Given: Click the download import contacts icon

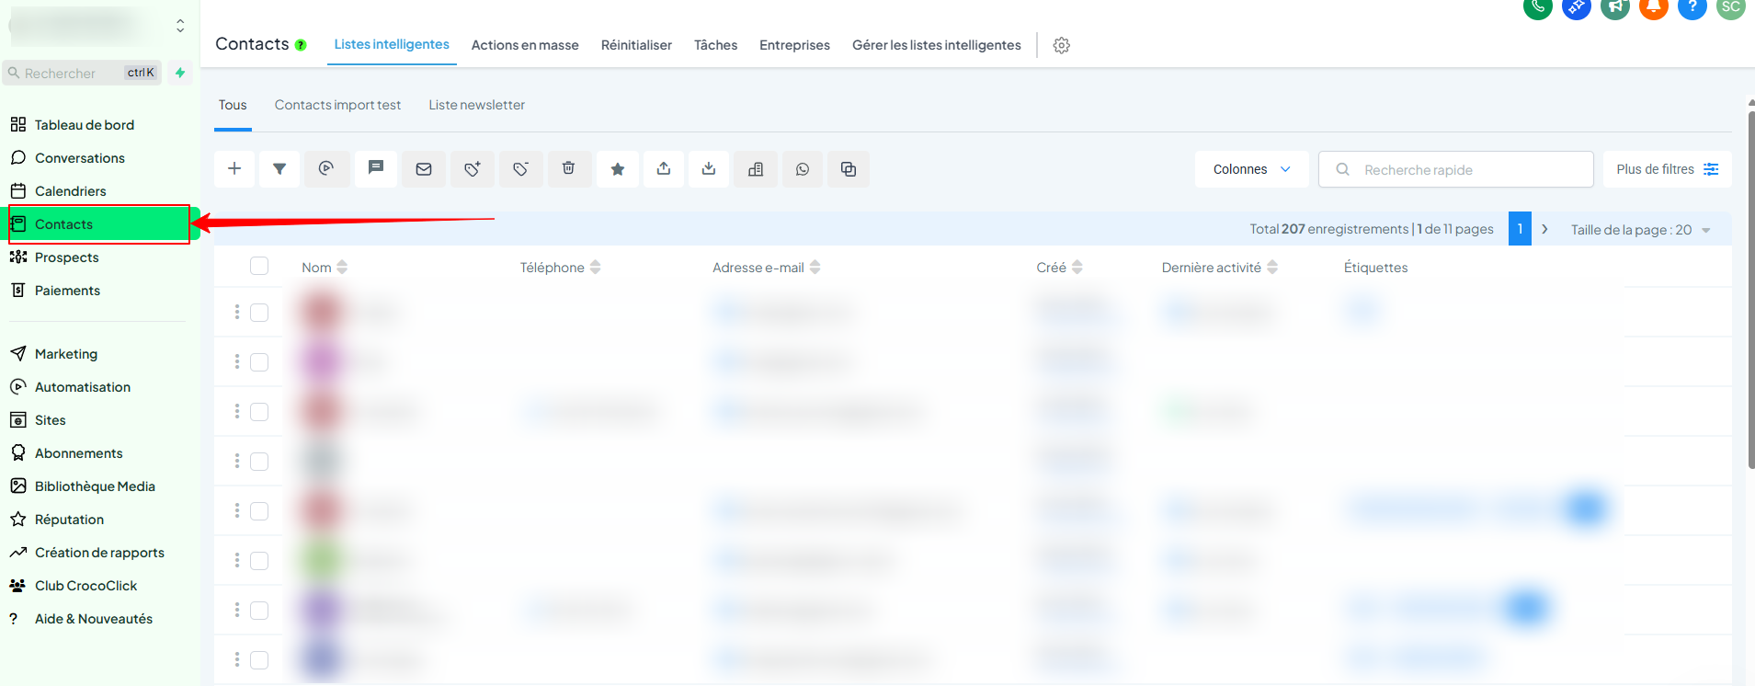Looking at the screenshot, I should pyautogui.click(x=709, y=169).
